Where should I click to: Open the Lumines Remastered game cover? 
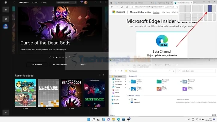48,93
